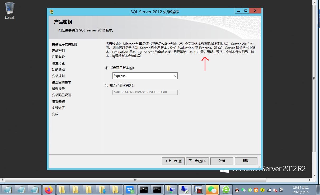The image size is (320, 195).
Task: Maximize the SQL Server 2012 setup window
Action: 246,11
